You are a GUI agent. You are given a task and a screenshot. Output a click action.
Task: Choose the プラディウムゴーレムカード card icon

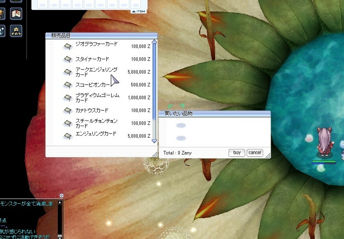pyautogui.click(x=67, y=98)
